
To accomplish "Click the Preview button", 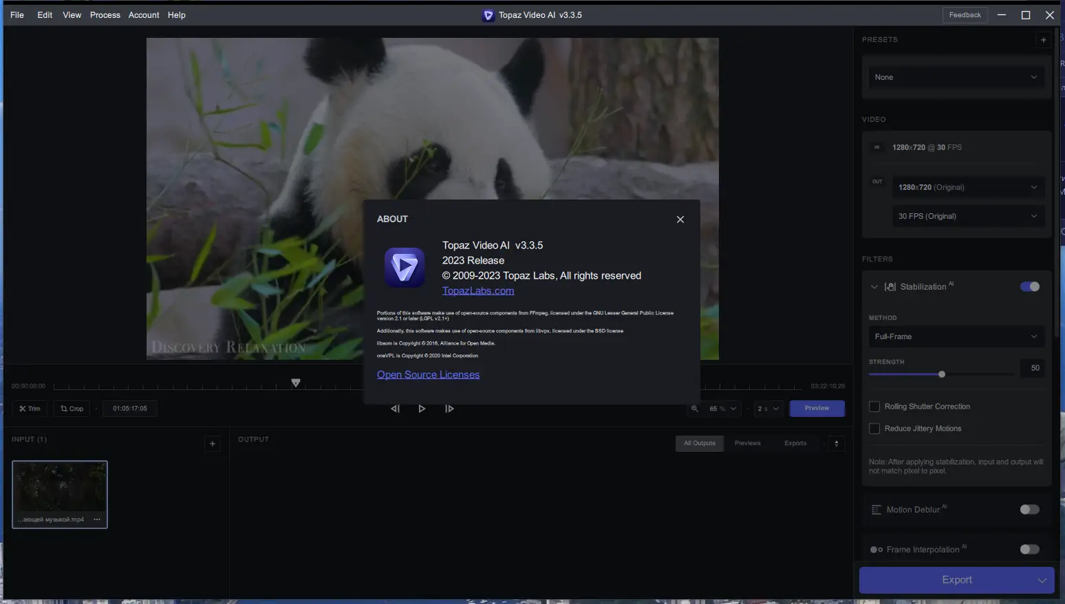I will pos(817,409).
